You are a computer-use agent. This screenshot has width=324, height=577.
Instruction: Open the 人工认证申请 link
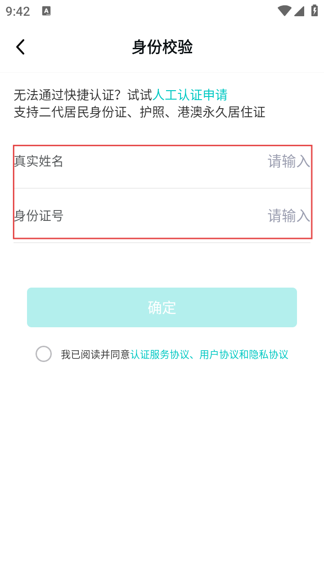coord(190,95)
